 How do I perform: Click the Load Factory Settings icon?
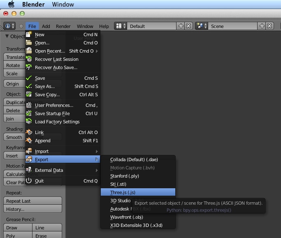point(29,122)
